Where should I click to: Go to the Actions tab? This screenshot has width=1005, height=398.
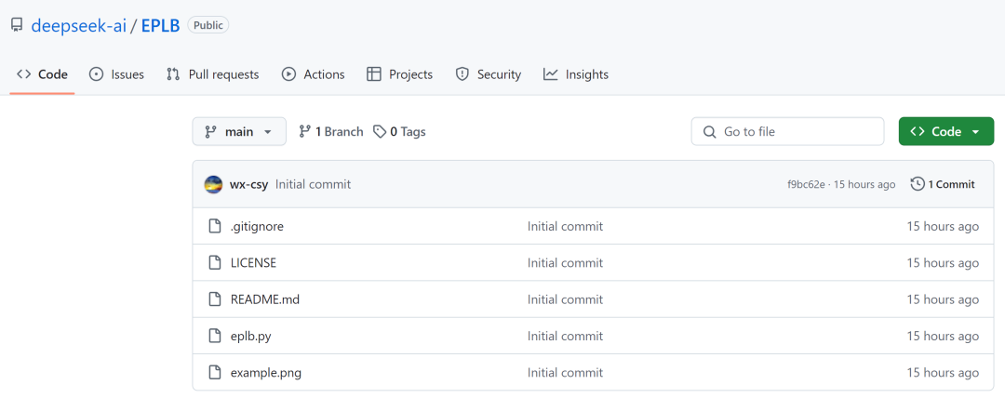[314, 74]
